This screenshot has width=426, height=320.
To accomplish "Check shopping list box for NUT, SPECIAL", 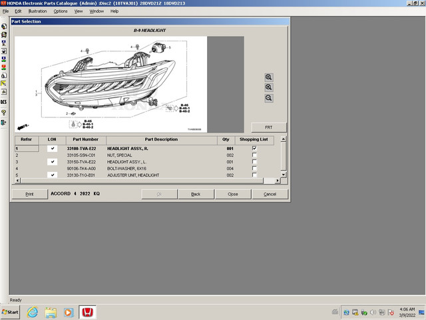I will pyautogui.click(x=254, y=155).
